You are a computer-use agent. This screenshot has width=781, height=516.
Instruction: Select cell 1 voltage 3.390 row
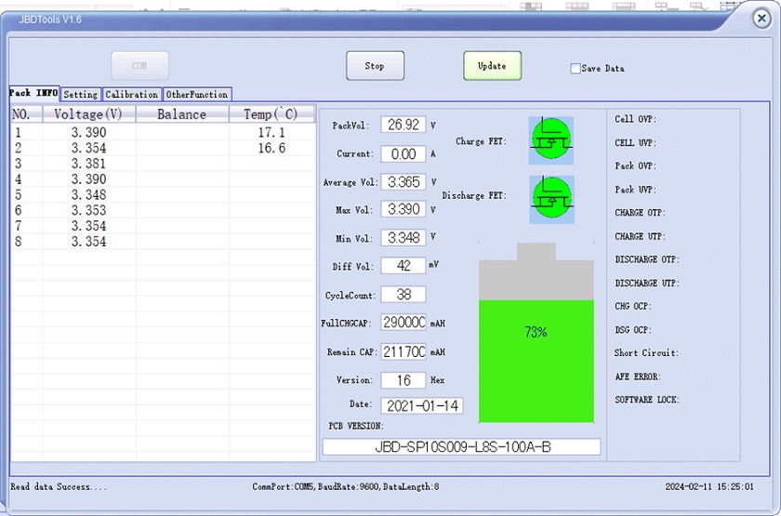[x=164, y=132]
